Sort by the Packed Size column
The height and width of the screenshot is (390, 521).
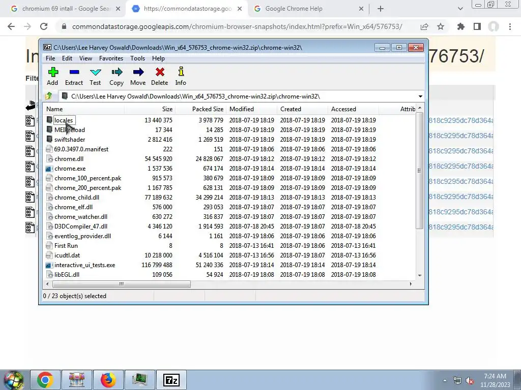(201, 109)
